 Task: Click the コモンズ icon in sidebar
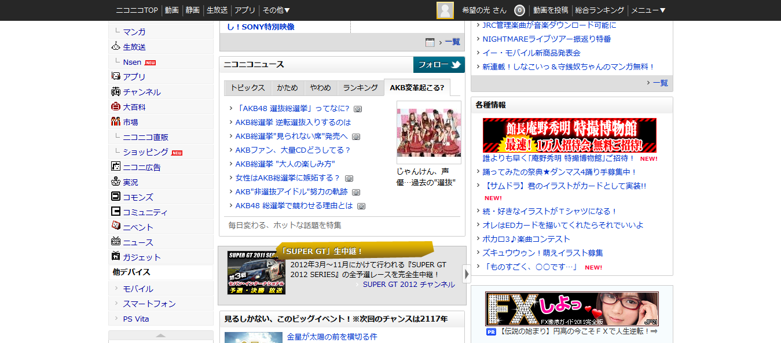115,197
